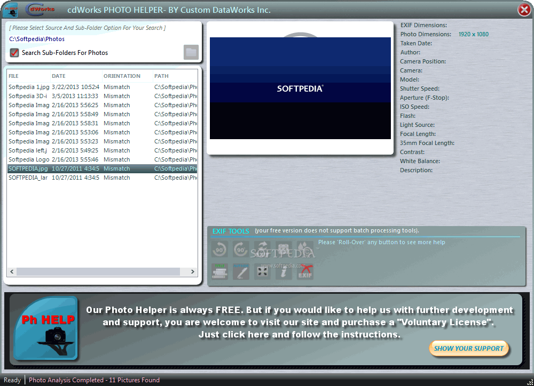Select the row dated 2/16/2013 5:58:31
This screenshot has height=386, width=534.
click(x=102, y=123)
